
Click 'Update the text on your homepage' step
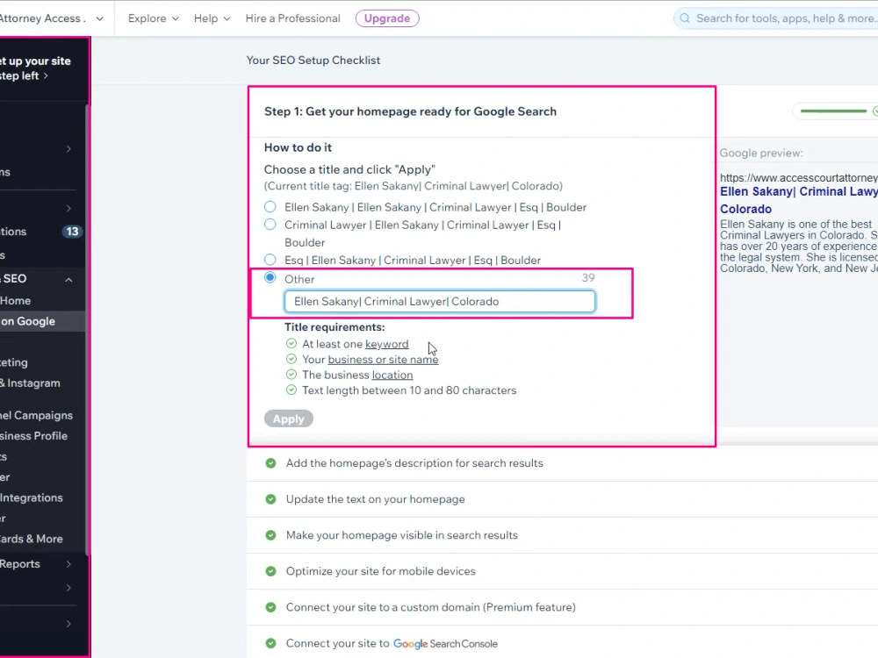375,499
